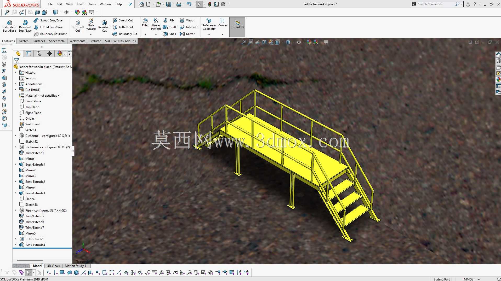Viewport: 501px width, 281px height.
Task: Click the Linear Pattern tool
Action: [x=156, y=24]
